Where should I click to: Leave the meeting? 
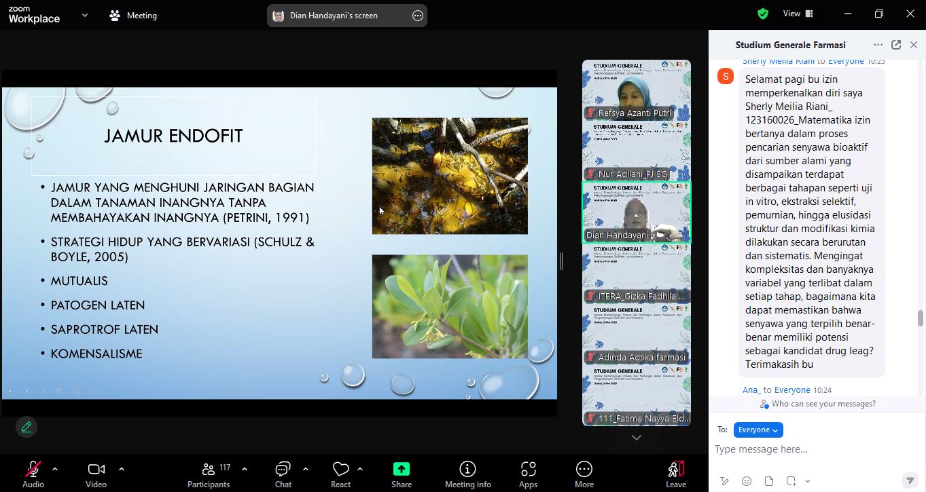[x=675, y=474]
